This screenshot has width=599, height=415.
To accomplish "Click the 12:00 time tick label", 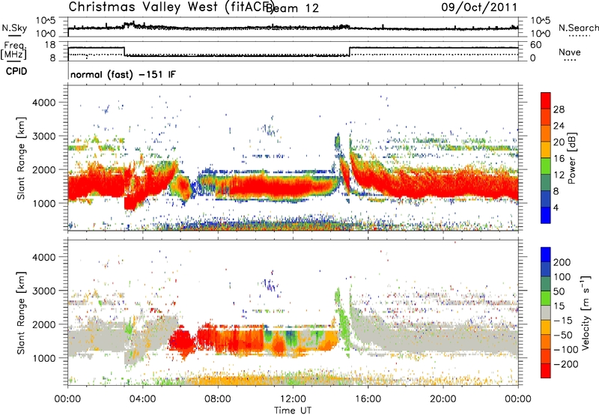I will pos(293,399).
